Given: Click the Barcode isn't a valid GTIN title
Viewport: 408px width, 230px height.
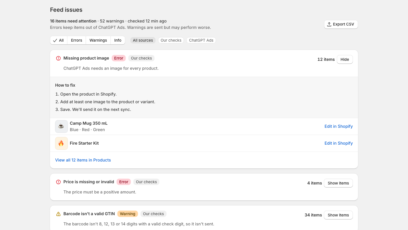Looking at the screenshot, I should tap(89, 214).
